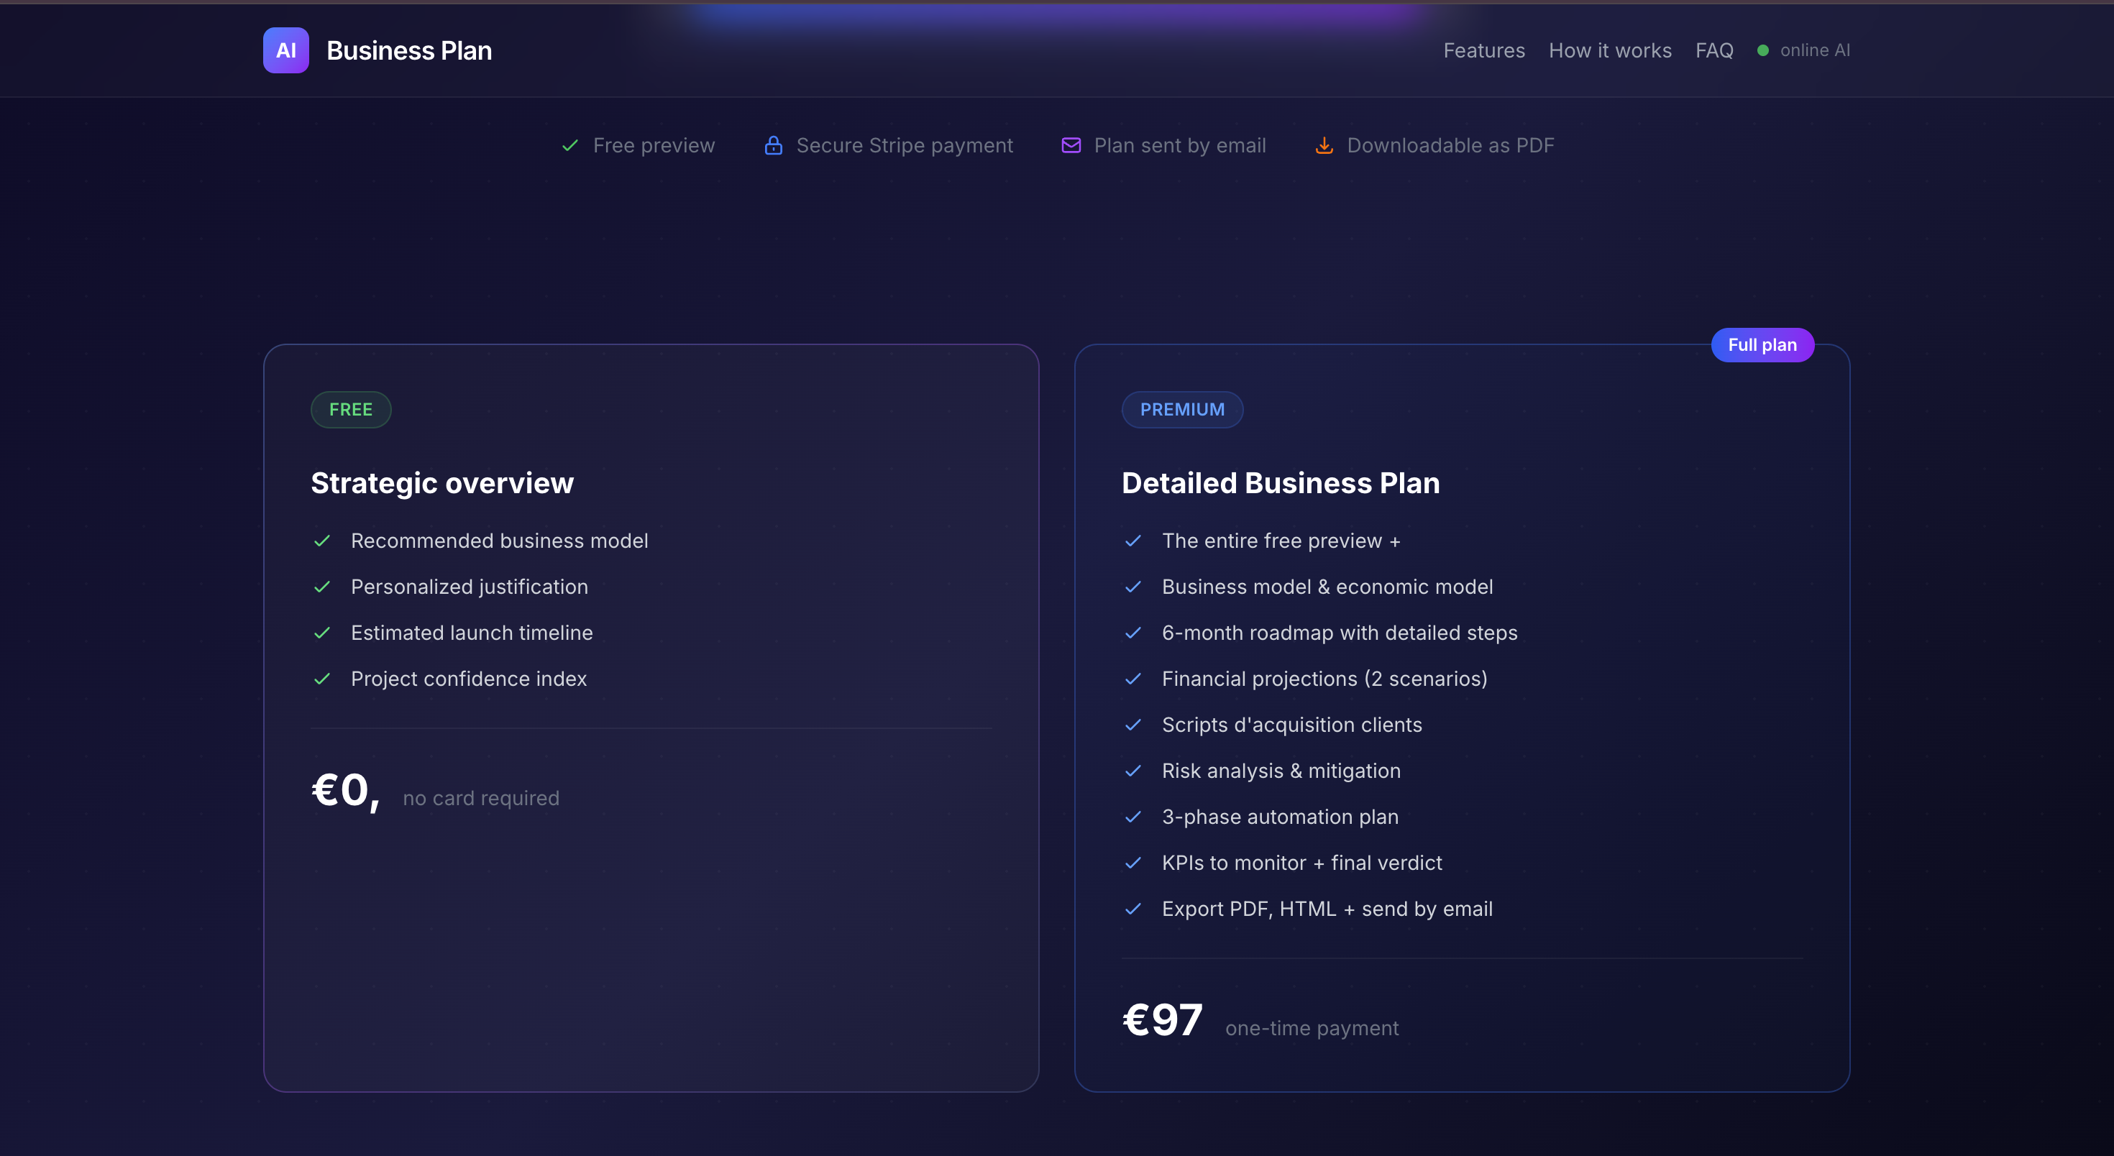This screenshot has height=1156, width=2114.
Task: Click the green checkmark next to Free preview
Action: pos(569,145)
